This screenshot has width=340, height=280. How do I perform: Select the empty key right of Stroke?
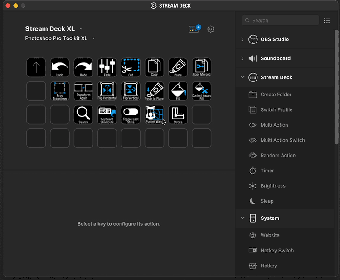coord(201,115)
